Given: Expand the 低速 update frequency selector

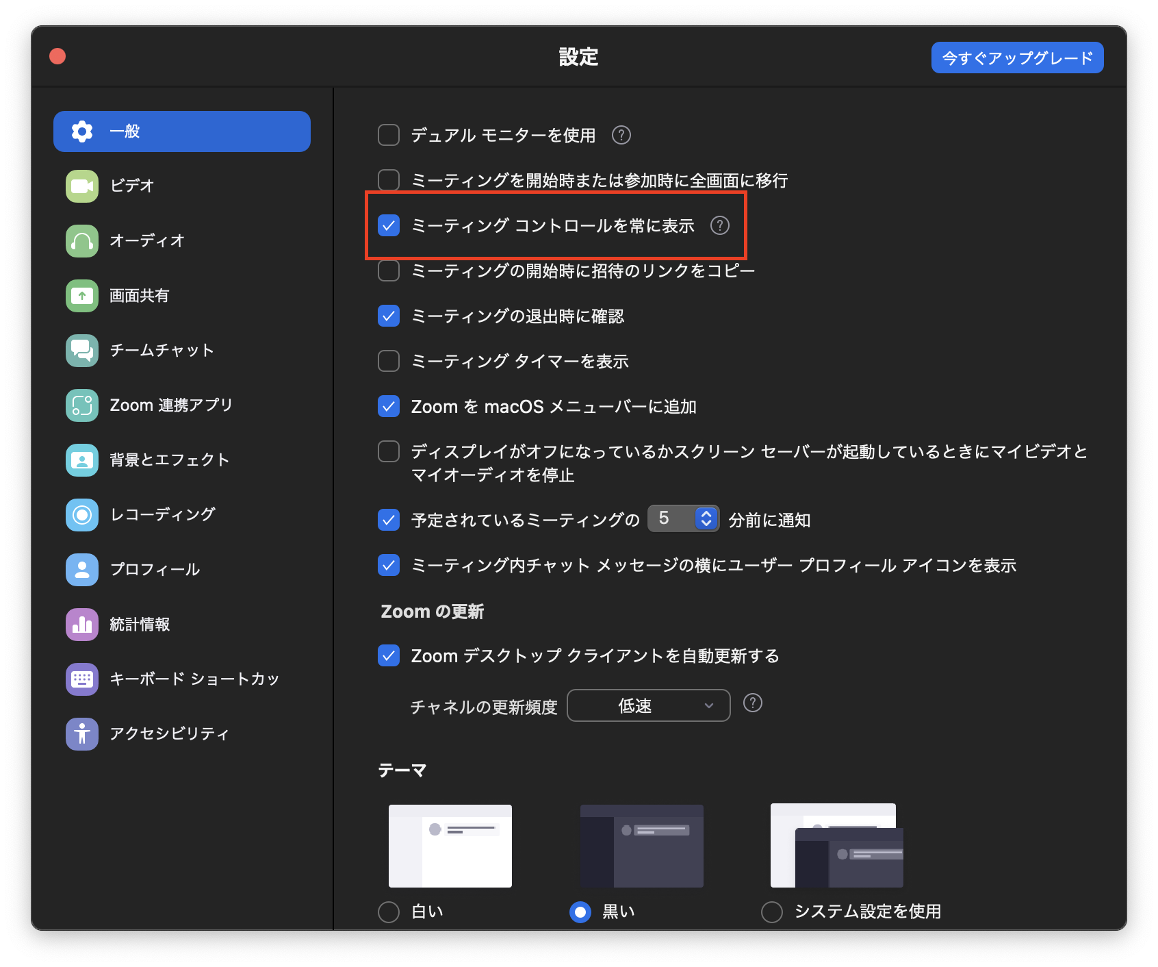Looking at the screenshot, I should pyautogui.click(x=647, y=705).
